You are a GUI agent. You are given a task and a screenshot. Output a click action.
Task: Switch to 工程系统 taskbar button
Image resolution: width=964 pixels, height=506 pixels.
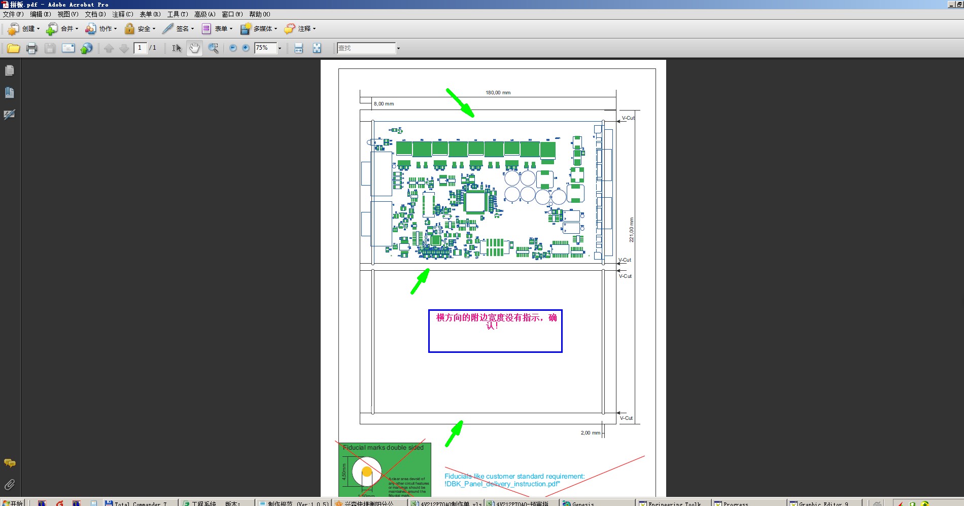217,503
